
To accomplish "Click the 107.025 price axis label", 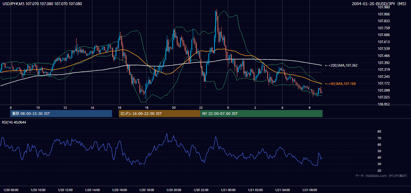I will 383,97.
